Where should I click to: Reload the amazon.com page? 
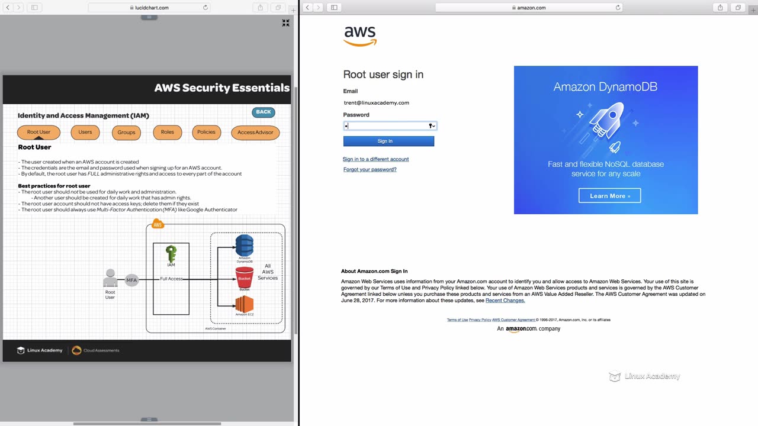pos(618,8)
